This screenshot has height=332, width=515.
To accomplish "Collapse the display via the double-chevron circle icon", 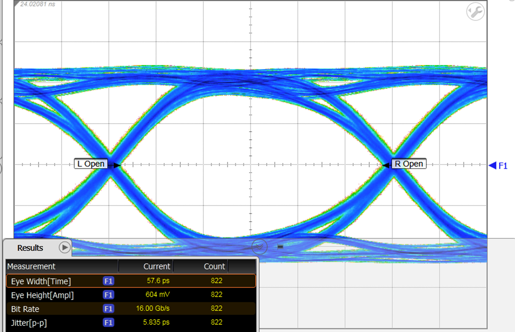I will coord(259,247).
